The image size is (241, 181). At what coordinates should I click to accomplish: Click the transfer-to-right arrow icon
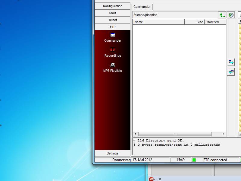click(231, 62)
